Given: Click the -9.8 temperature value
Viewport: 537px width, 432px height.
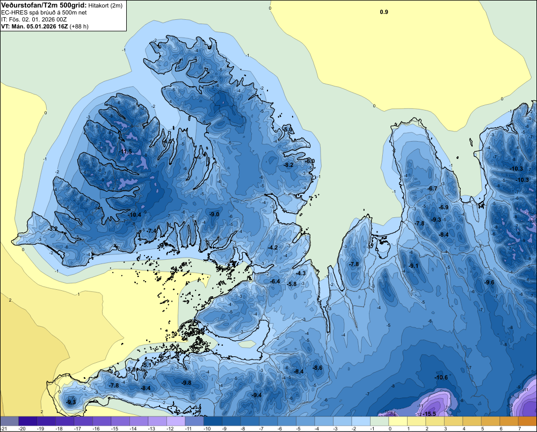Looking at the screenshot, I should click(x=187, y=383).
